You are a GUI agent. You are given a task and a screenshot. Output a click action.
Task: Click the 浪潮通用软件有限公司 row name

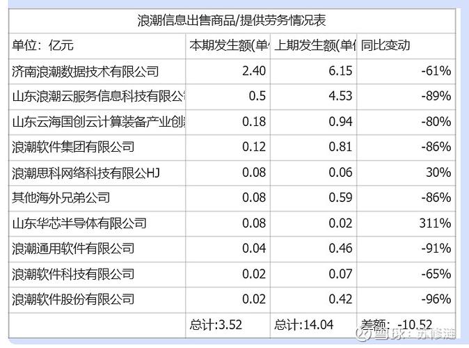[x=73, y=248]
